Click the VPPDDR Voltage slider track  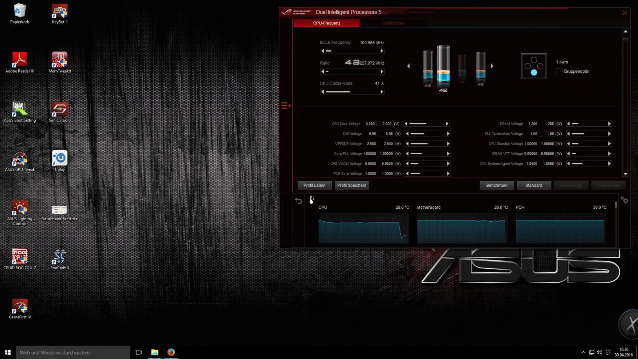428,143
